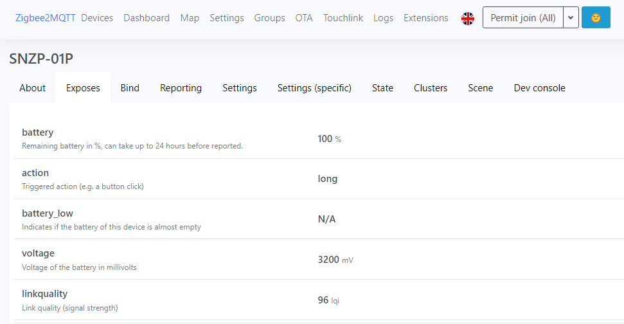The height and width of the screenshot is (324, 624).
Task: Open the Extensions page
Action: pyautogui.click(x=426, y=18)
